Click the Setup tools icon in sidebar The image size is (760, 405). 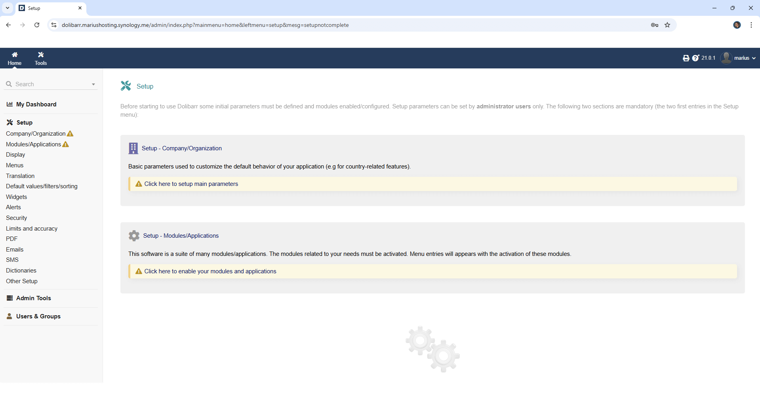click(x=10, y=123)
